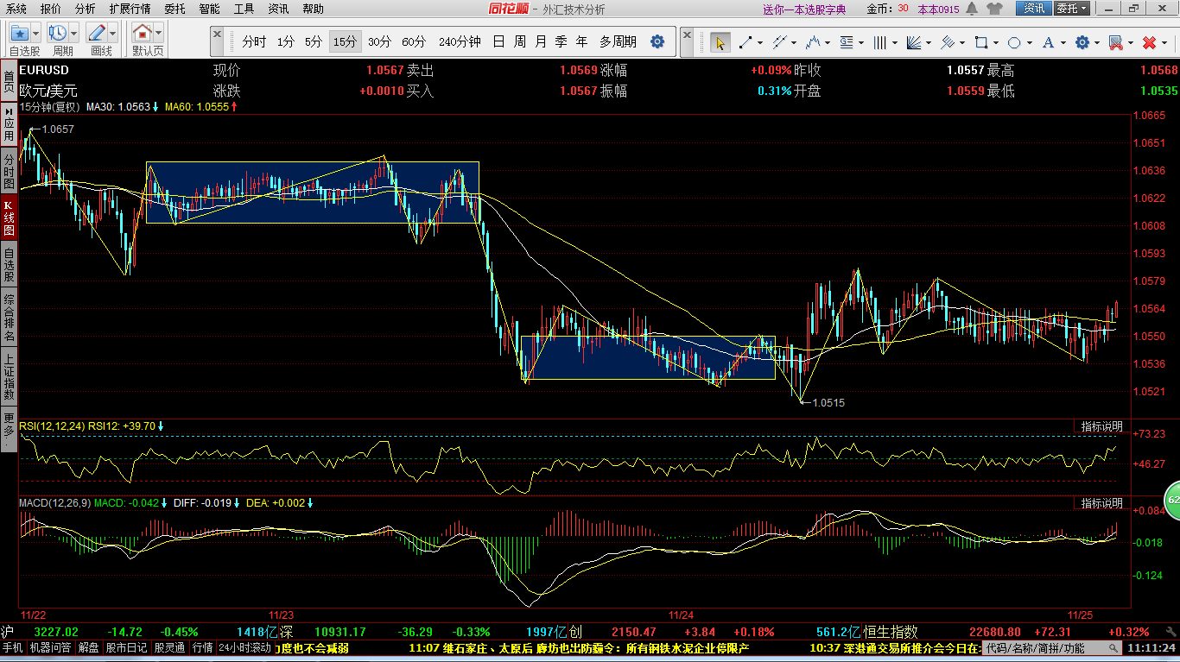Open drawing tools gear settings
This screenshot has width=1180, height=662.
click(x=1082, y=42)
